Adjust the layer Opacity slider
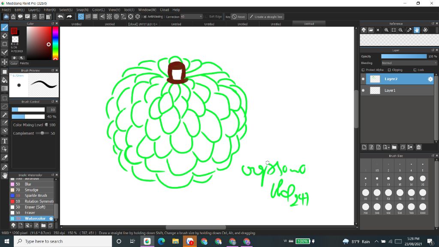The image size is (439, 247). (404, 56)
